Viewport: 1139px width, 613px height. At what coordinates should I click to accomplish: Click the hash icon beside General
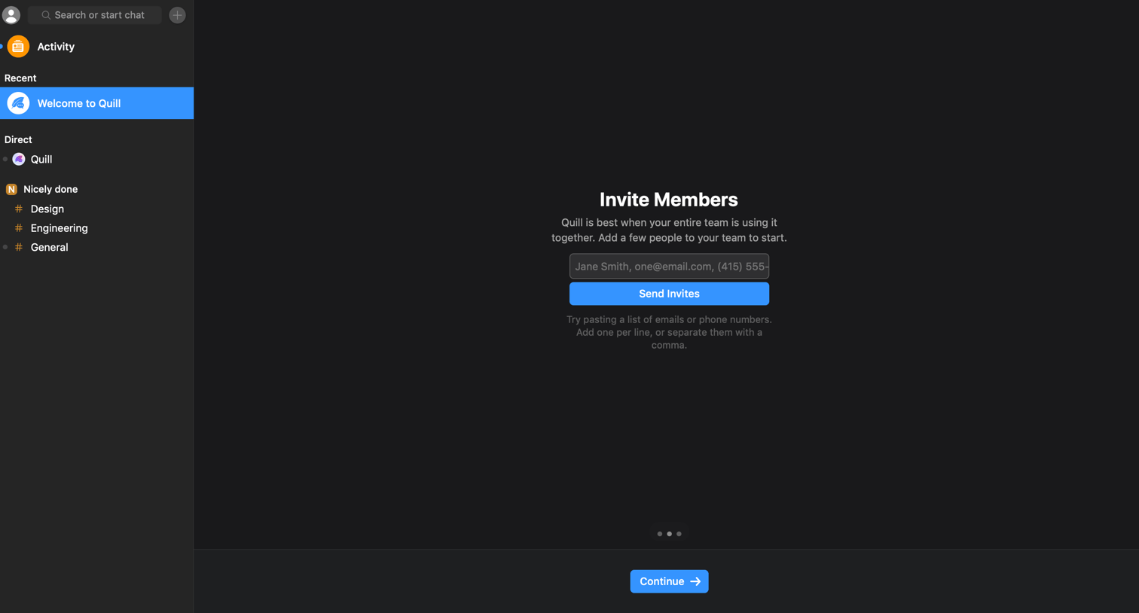(19, 247)
